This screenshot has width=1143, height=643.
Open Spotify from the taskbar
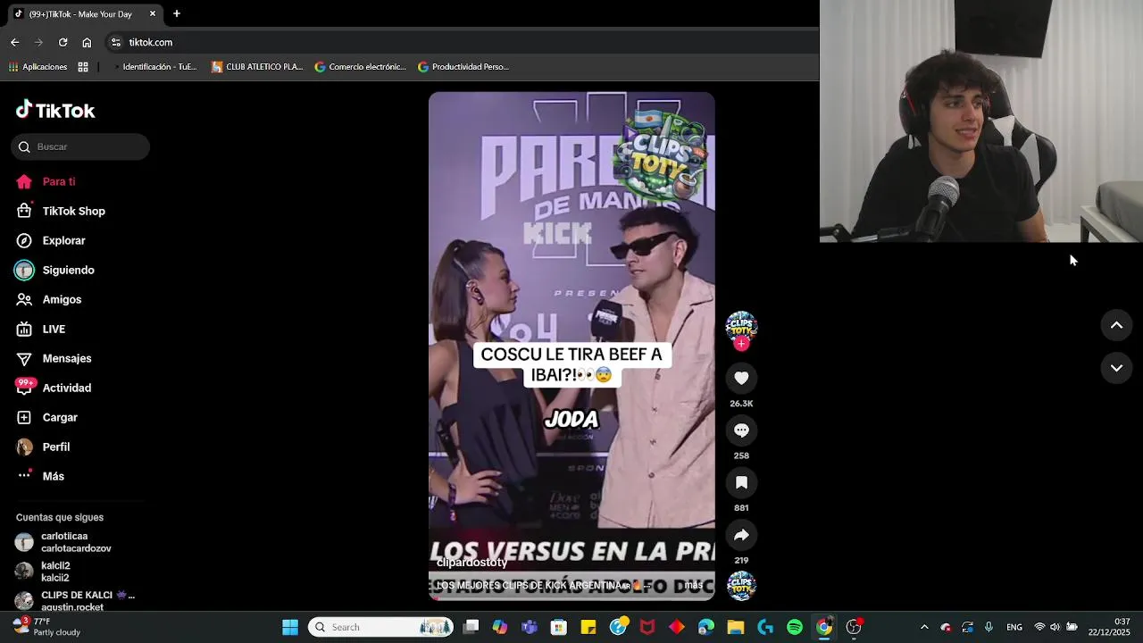[795, 627]
